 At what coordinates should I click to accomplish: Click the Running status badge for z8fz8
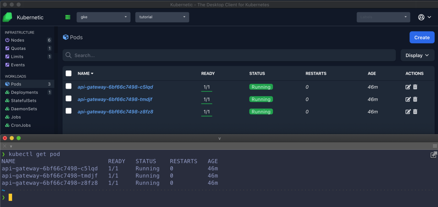261,111
